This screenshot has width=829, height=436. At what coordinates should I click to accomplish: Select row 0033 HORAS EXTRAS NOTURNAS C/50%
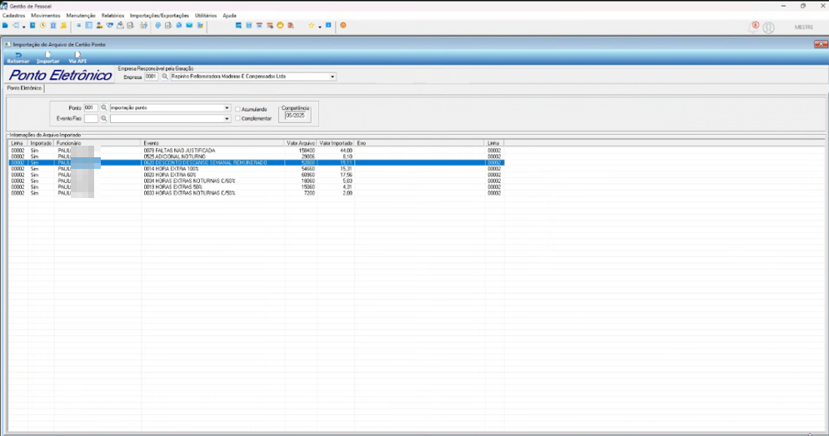coord(257,193)
